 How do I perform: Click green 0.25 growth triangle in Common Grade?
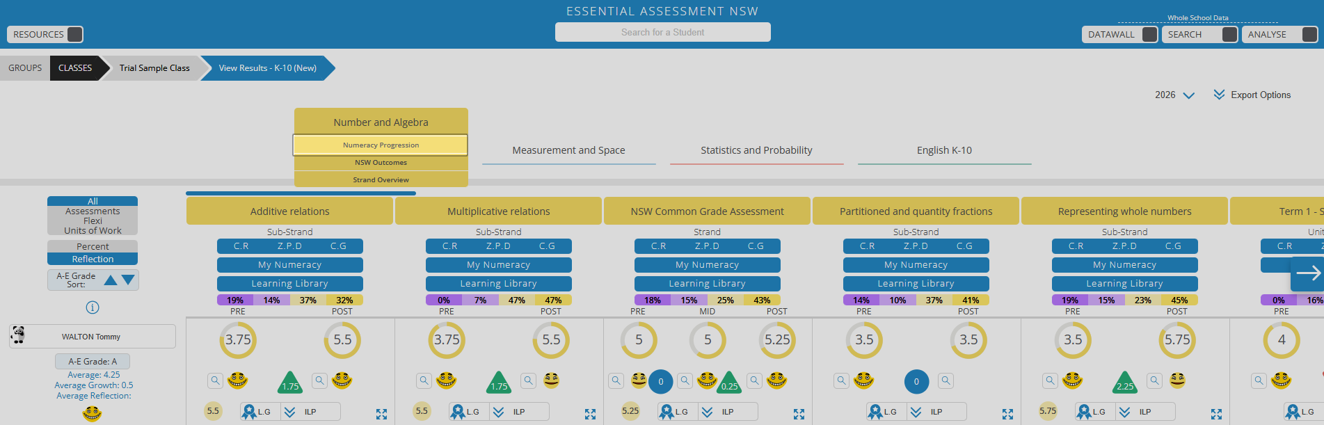tap(729, 382)
